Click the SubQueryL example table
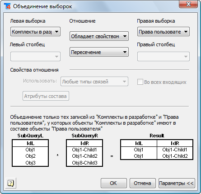Image resolution: width=201 pixels, height=194 pixels. click(30, 153)
